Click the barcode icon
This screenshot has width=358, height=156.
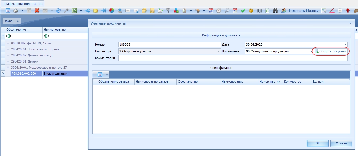pyautogui.click(x=259, y=11)
